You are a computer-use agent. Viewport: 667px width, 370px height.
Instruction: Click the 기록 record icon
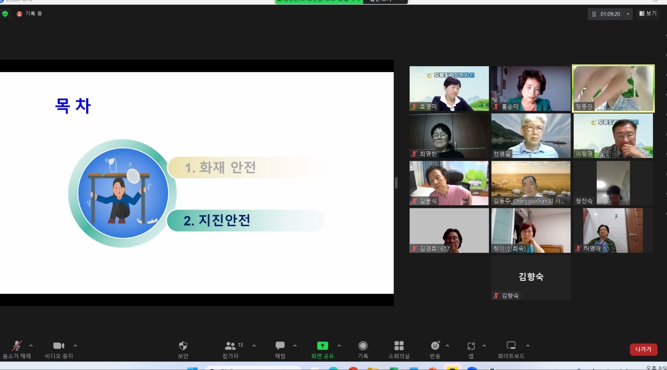pyautogui.click(x=363, y=346)
